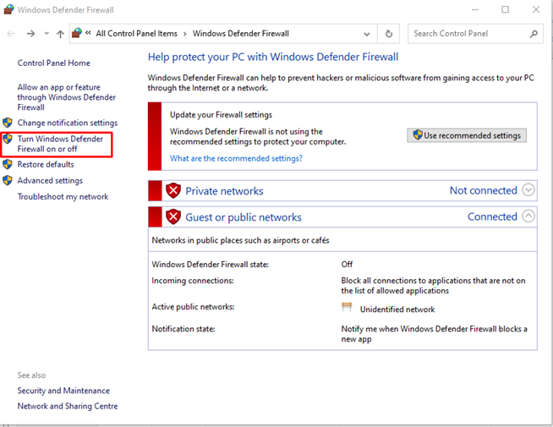Open Change notification settings
This screenshot has width=553, height=427.
tap(68, 123)
